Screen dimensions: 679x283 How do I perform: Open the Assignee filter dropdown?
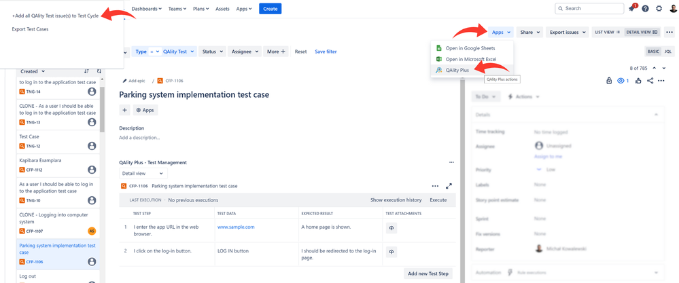(244, 52)
